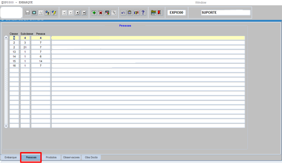Go to the first record
This screenshot has width=282, height=163.
coord(64,13)
